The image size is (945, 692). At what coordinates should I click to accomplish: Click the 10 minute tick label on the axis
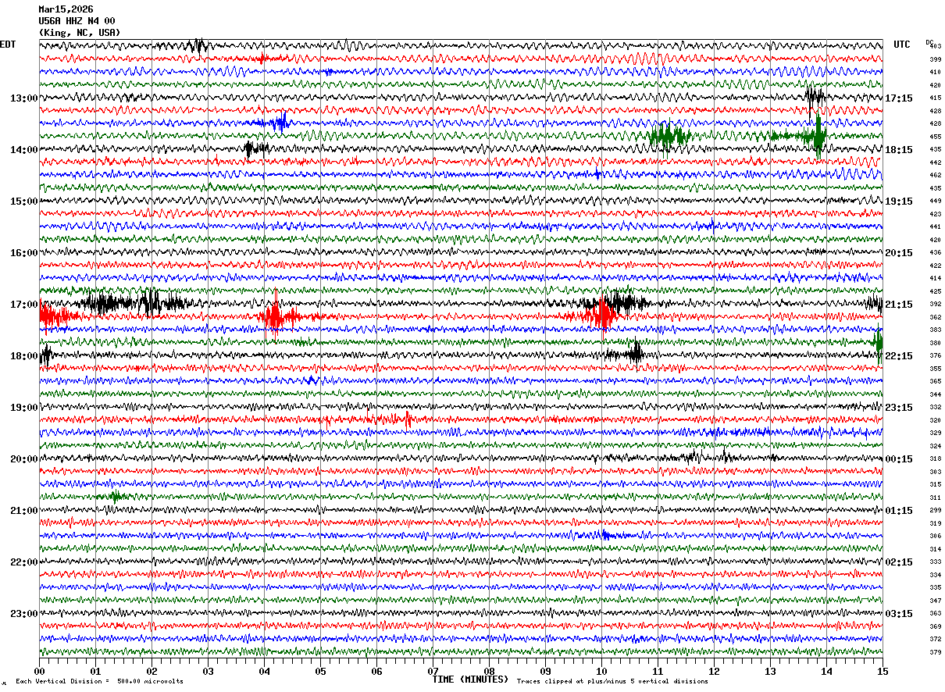tap(601, 671)
